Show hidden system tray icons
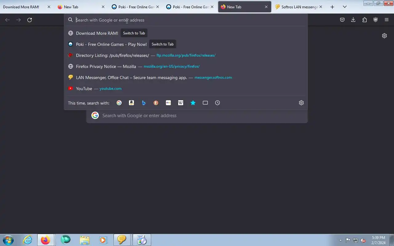This screenshot has height=246, width=394. pyautogui.click(x=340, y=240)
